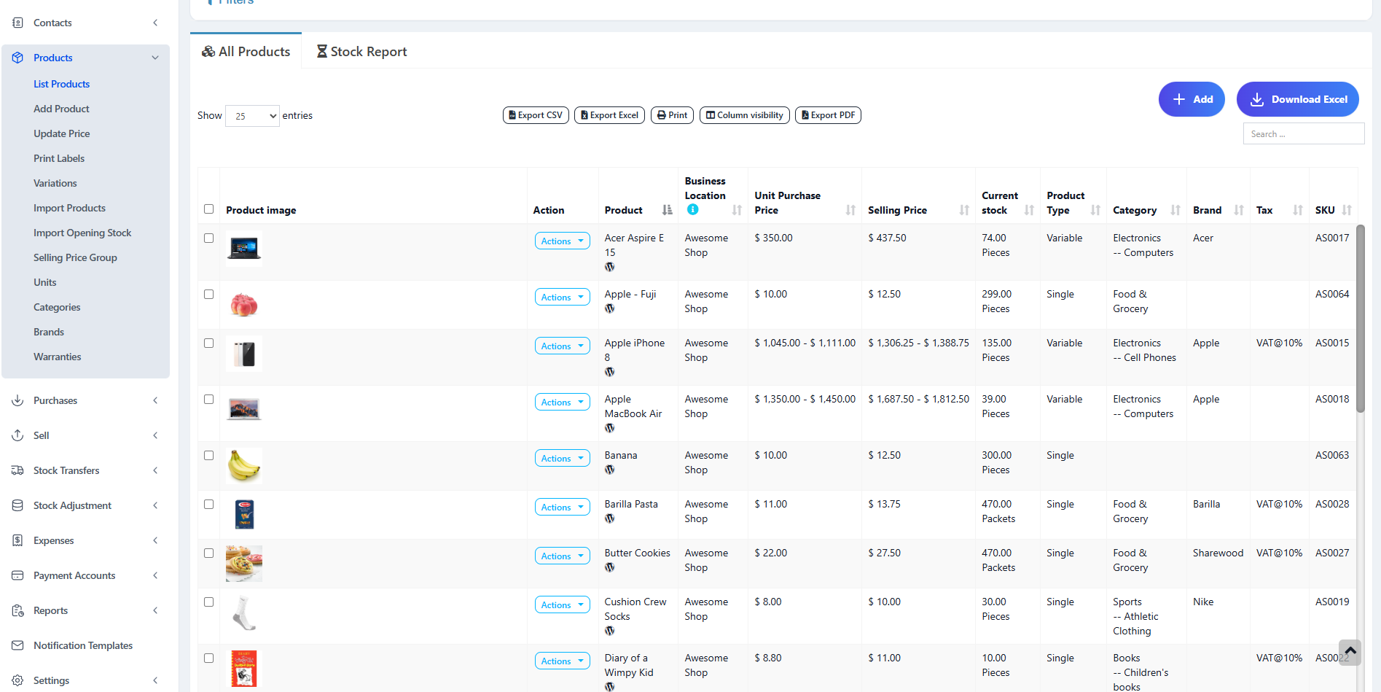Collapse the Products menu chevron
1381x692 pixels.
click(154, 57)
